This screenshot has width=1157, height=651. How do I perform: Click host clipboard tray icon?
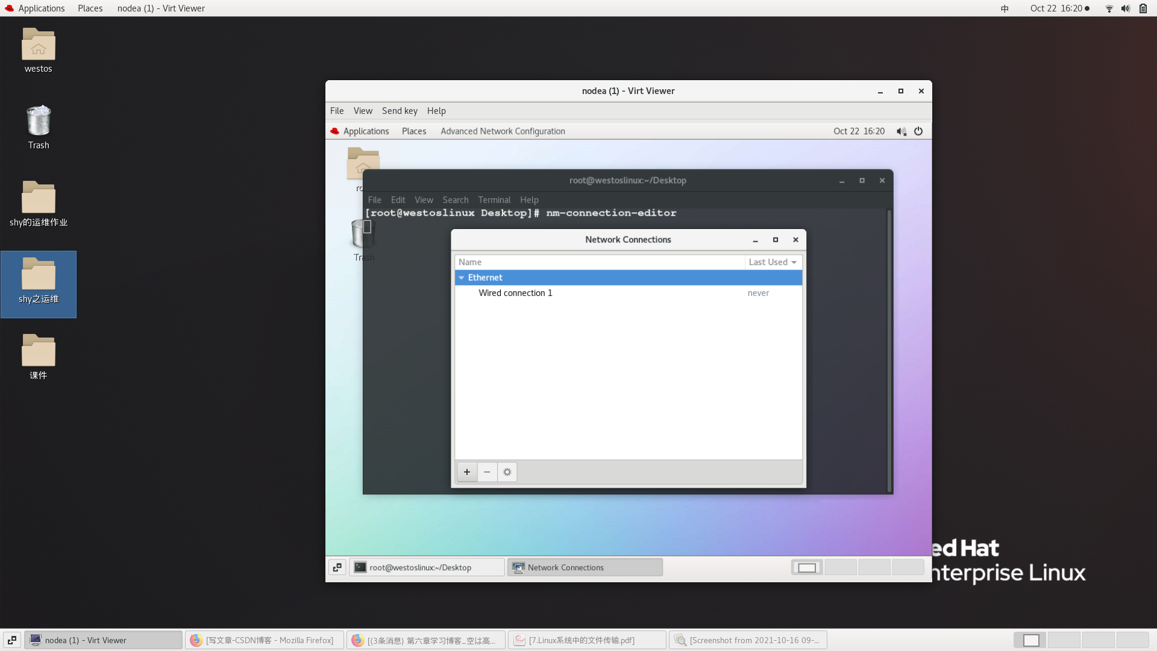pos(1143,8)
